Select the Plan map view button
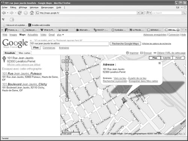The height and width of the screenshot is (141, 188). click(x=155, y=58)
